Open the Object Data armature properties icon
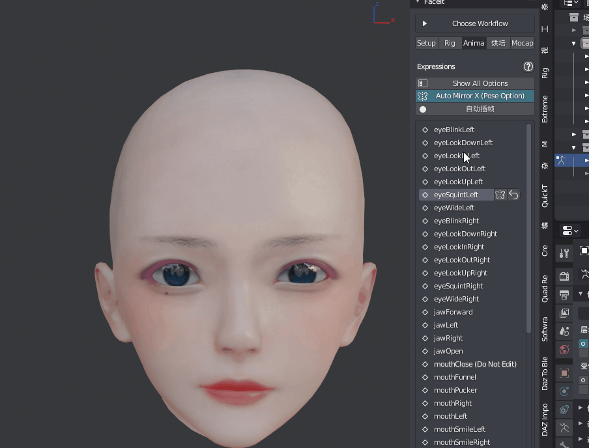 point(564,428)
